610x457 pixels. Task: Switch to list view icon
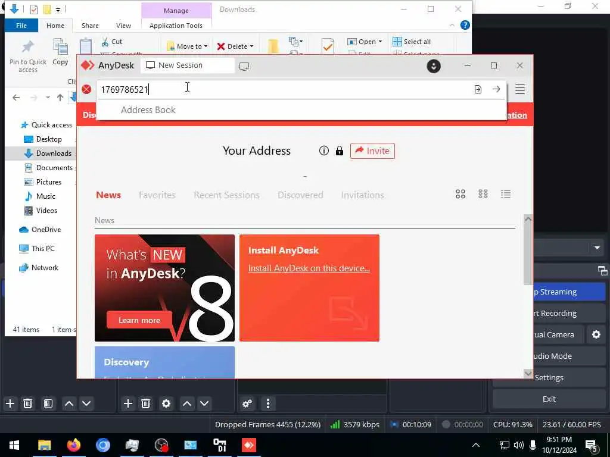[505, 194]
